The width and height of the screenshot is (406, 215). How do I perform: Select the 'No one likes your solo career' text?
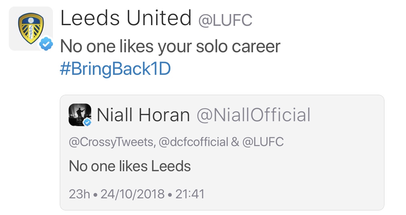coord(170,46)
